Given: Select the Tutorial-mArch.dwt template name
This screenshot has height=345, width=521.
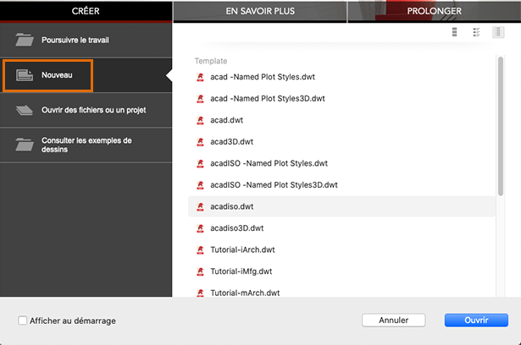Looking at the screenshot, I should 245,293.
